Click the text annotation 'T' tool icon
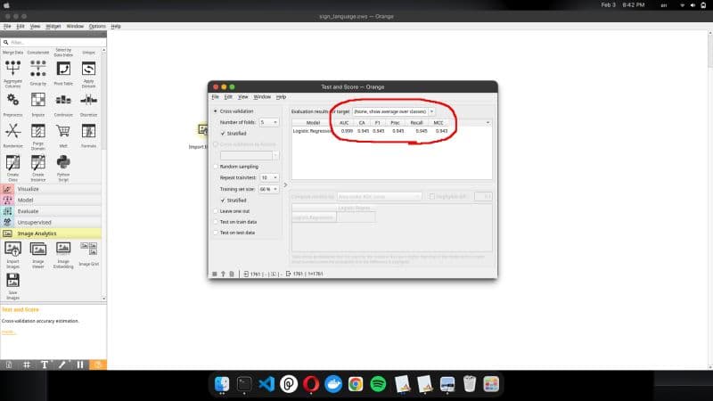 coord(45,364)
